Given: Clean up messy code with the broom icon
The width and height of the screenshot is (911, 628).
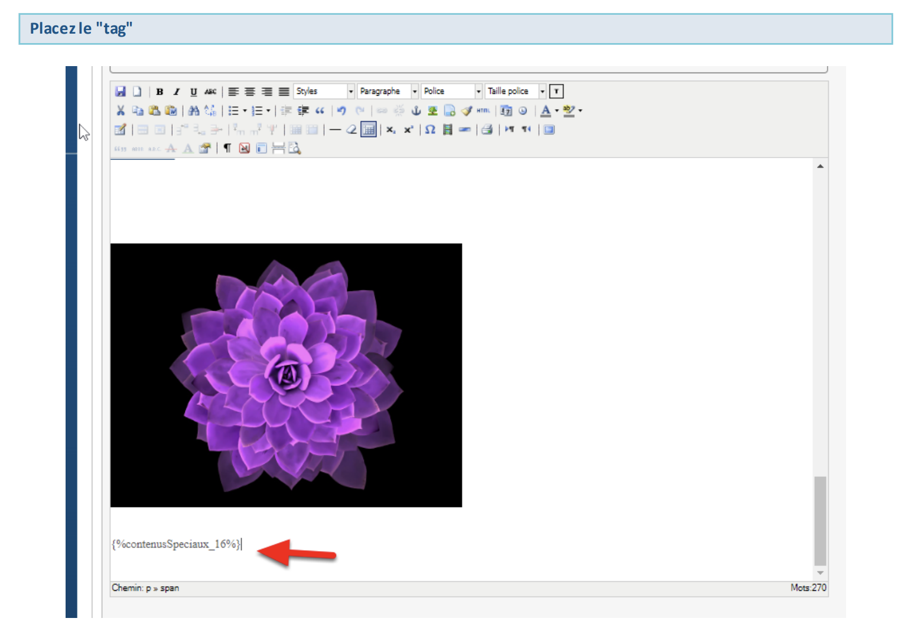Looking at the screenshot, I should [x=467, y=110].
